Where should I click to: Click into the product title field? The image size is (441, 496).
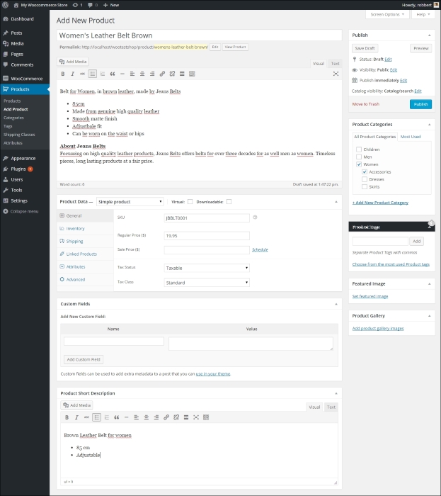pyautogui.click(x=200, y=35)
